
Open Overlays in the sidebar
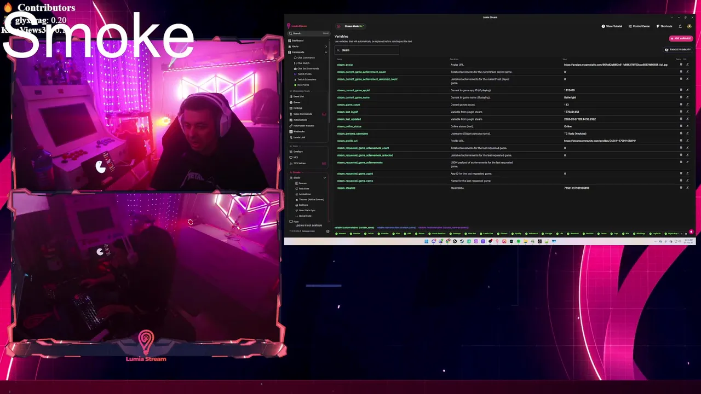pos(297,152)
